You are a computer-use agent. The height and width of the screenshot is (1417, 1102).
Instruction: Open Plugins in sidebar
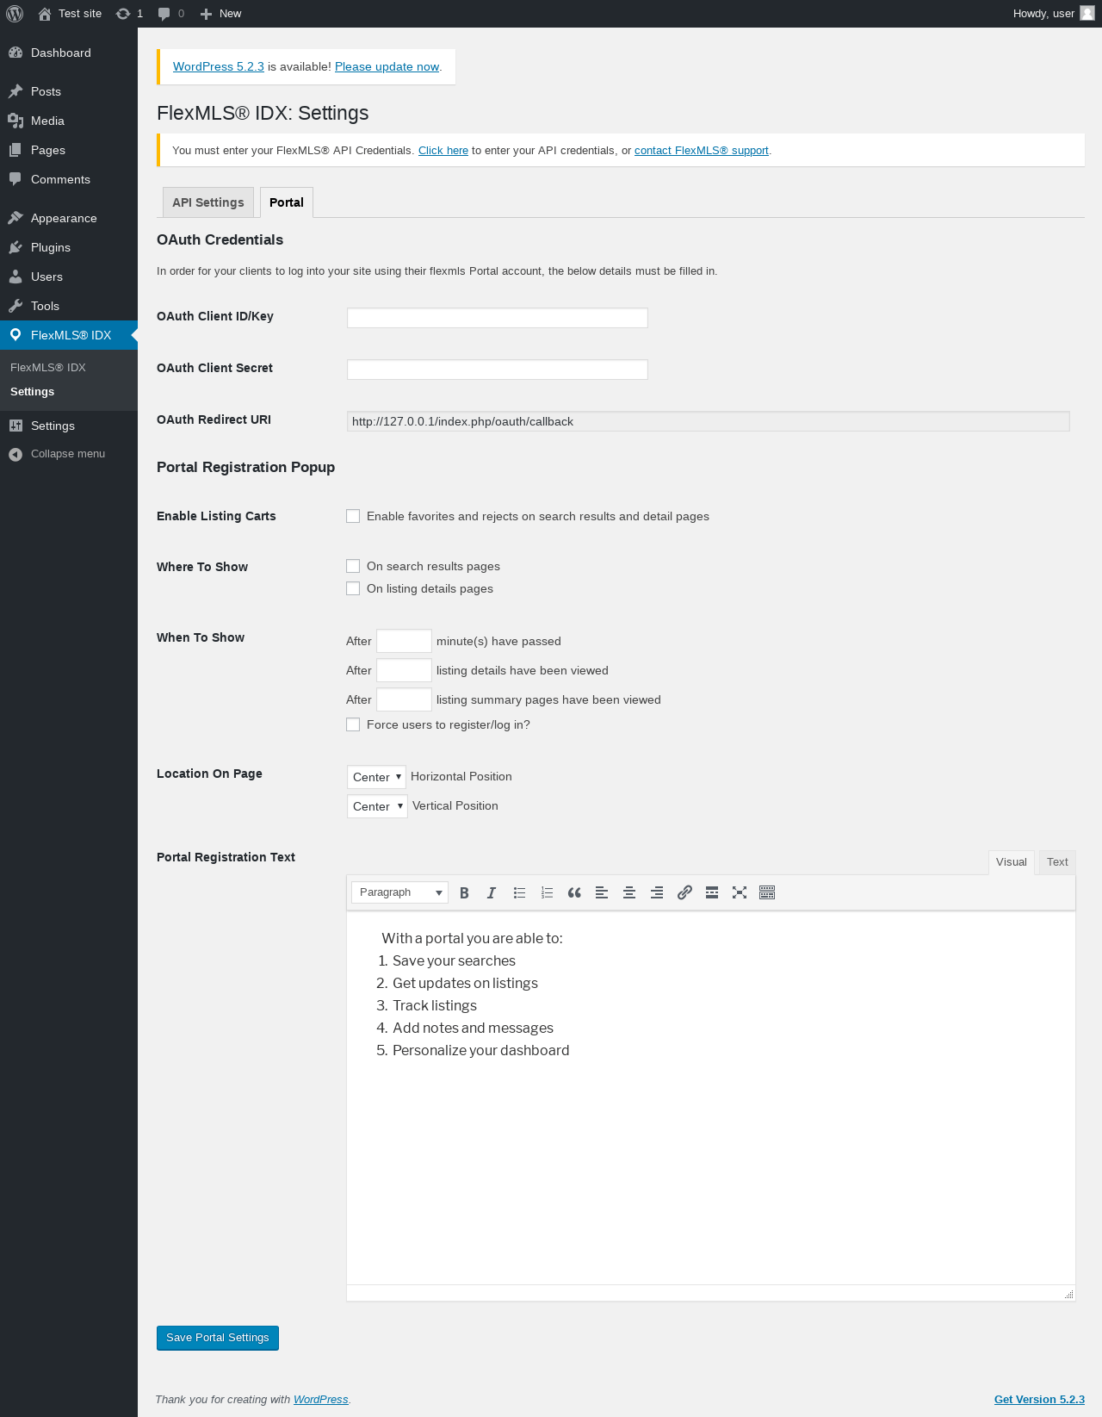(69, 247)
